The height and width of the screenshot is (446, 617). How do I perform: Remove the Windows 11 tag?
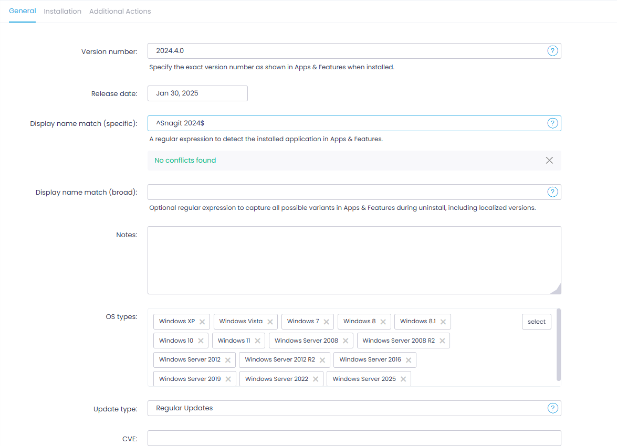tap(258, 340)
